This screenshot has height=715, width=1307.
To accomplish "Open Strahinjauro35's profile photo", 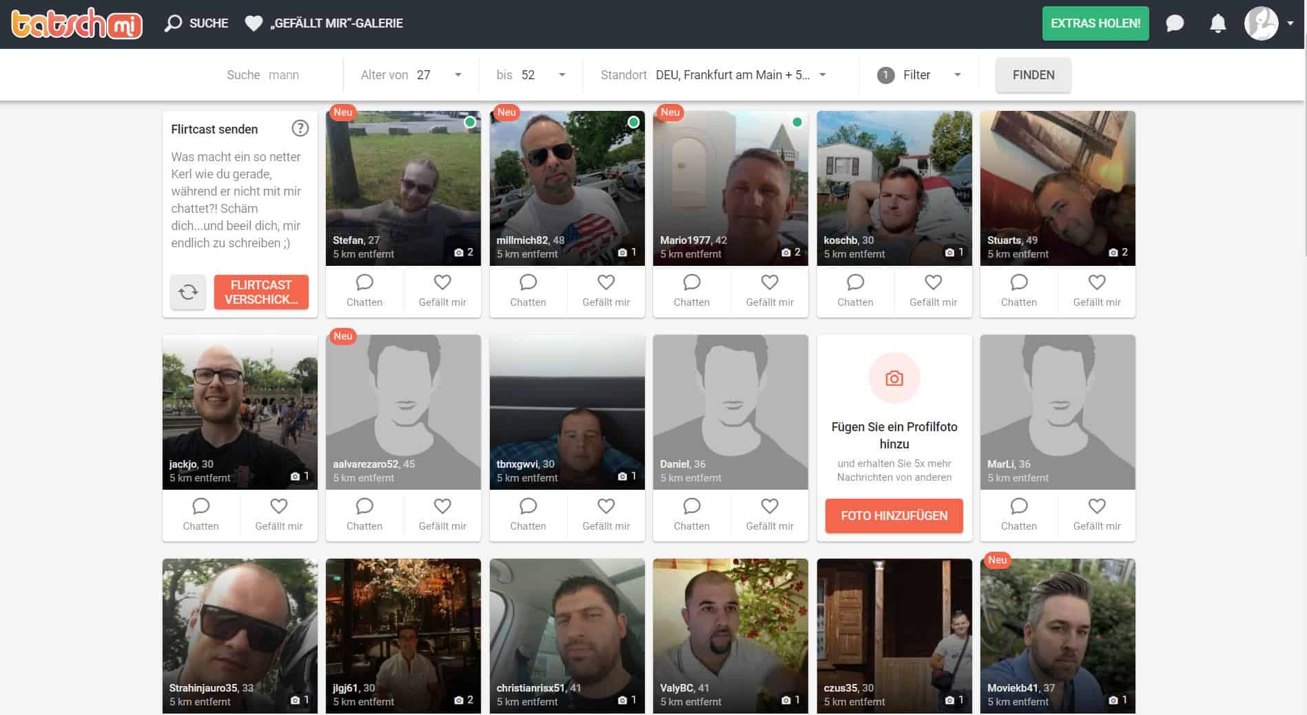I will [x=240, y=636].
